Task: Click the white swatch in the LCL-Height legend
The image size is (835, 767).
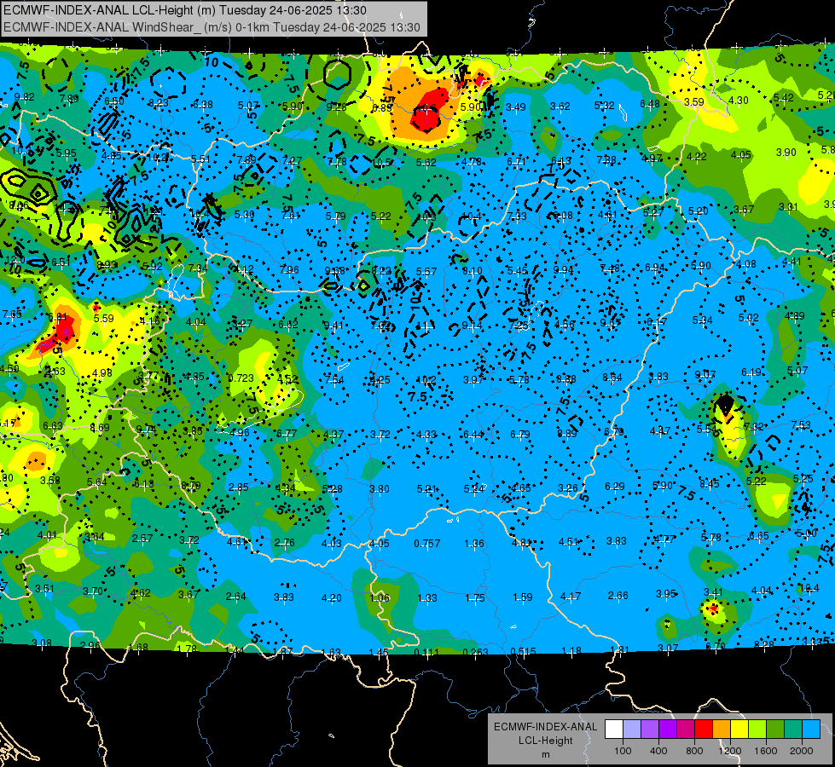Action: 614,730
